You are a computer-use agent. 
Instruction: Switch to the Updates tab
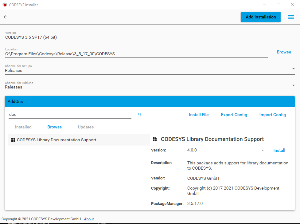86,127
